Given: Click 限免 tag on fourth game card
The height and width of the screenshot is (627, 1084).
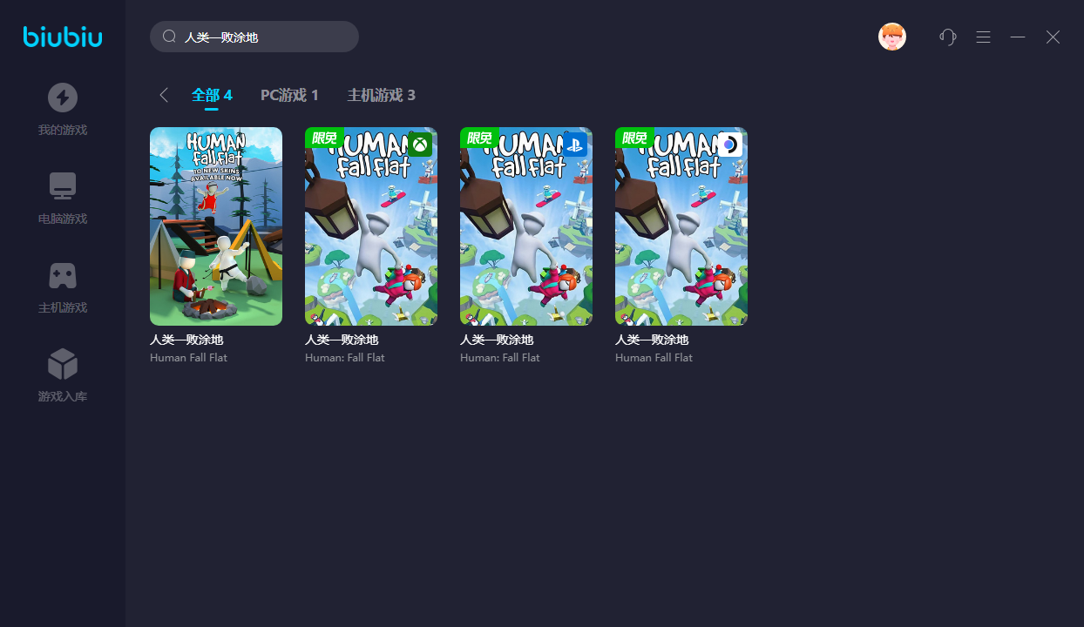Looking at the screenshot, I should [634, 138].
